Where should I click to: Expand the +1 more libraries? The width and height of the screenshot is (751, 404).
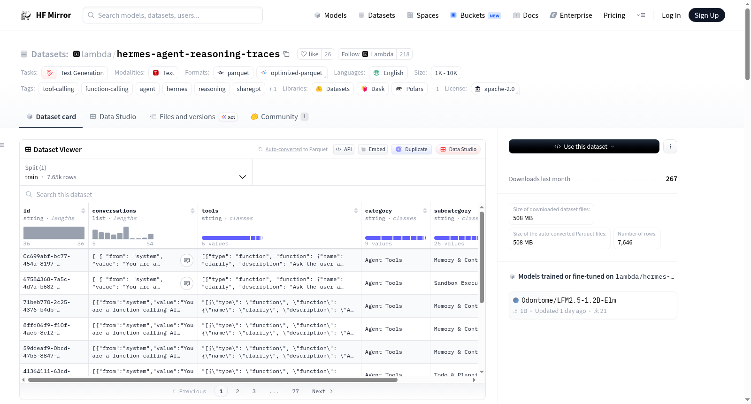(435, 89)
